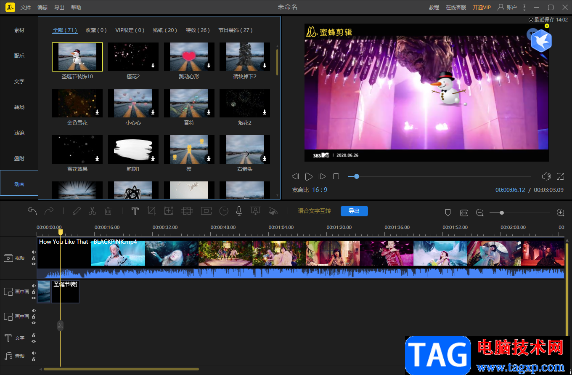Viewport: 572px width, 375px height.
Task: Select the Crop tool in timeline toolbar
Action: point(151,211)
